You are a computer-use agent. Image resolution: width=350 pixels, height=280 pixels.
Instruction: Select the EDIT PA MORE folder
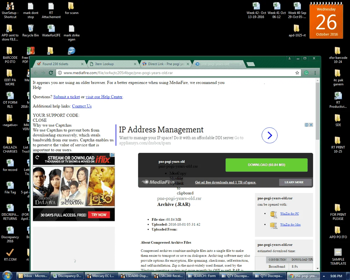pyautogui.click(x=10, y=78)
